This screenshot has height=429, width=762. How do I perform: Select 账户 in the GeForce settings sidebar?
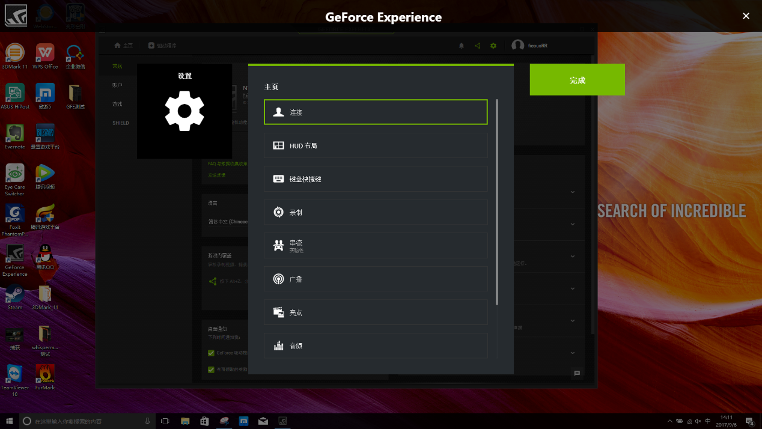(x=117, y=85)
